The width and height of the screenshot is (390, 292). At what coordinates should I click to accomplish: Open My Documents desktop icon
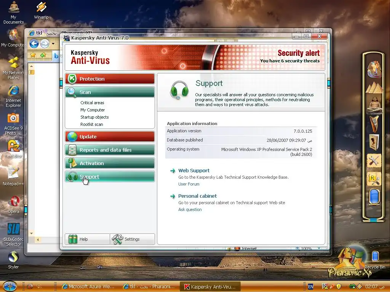pyautogui.click(x=13, y=12)
